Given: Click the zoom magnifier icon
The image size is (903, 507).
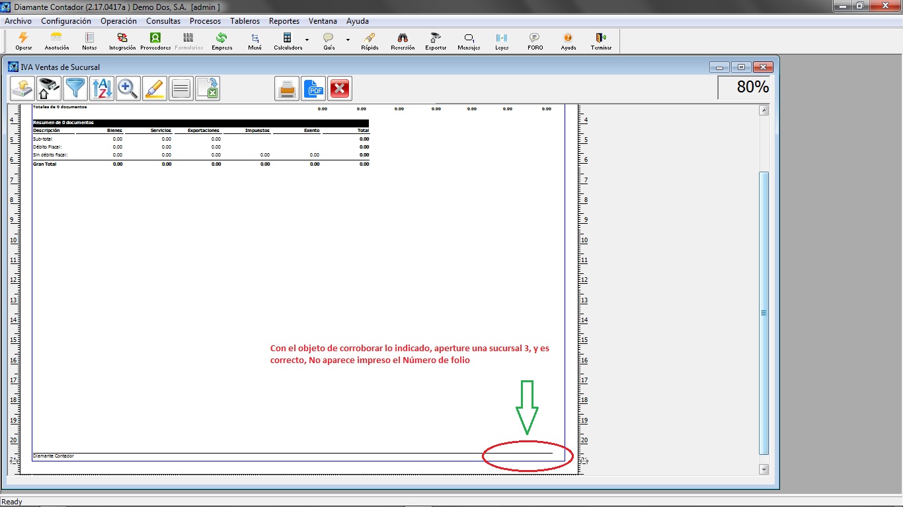Looking at the screenshot, I should (128, 88).
